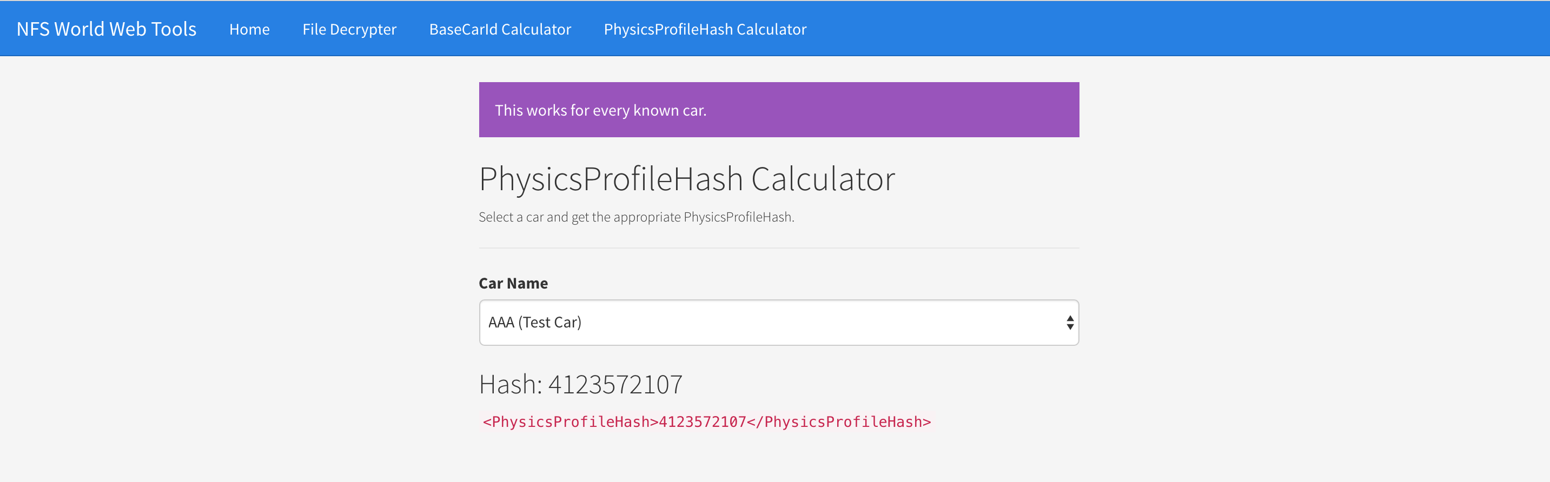
Task: Select the PhysicsProfileHash Calculator nav item
Action: pyautogui.click(x=705, y=29)
